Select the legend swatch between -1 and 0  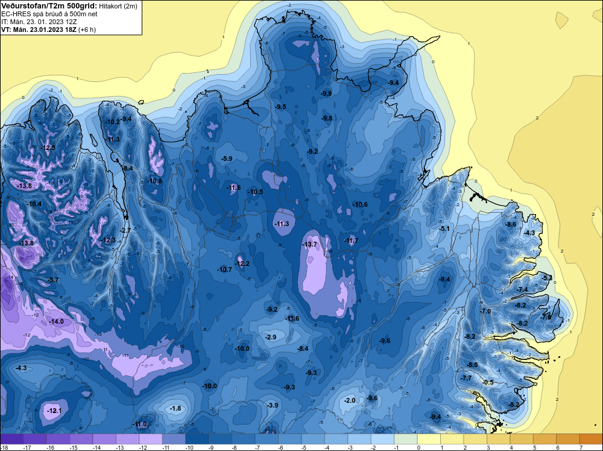click(406, 439)
